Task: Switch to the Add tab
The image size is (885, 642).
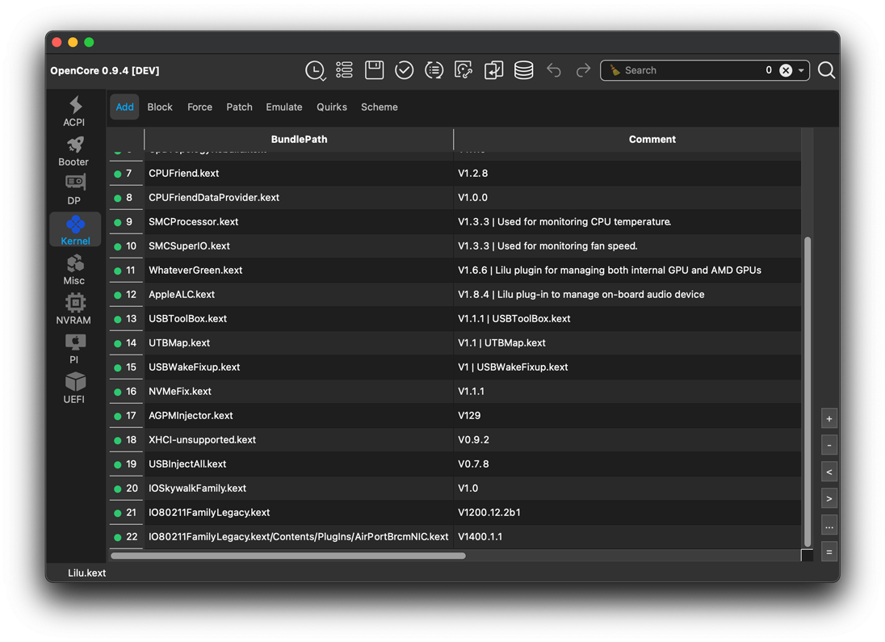Action: (x=124, y=107)
